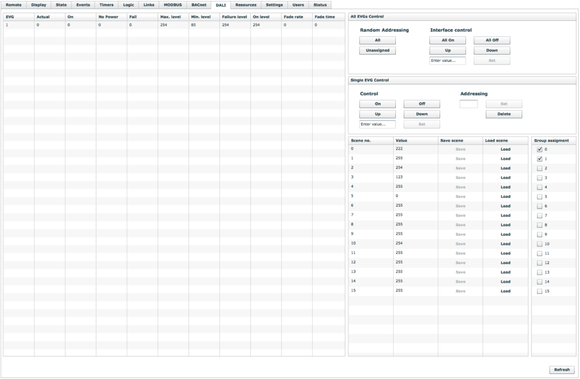Turn the single EVG On

(377, 104)
